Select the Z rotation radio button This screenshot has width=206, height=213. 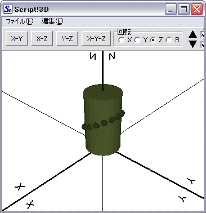(153, 40)
